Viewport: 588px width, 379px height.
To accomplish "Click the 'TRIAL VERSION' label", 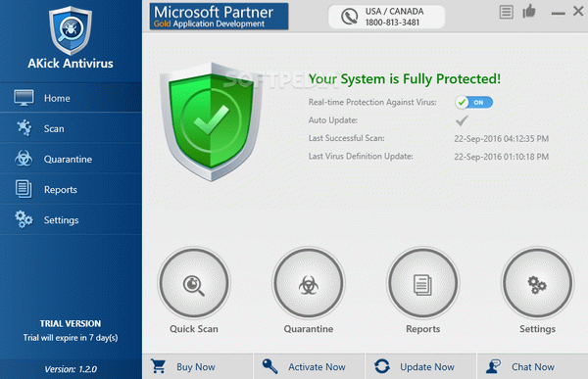I will [x=71, y=323].
